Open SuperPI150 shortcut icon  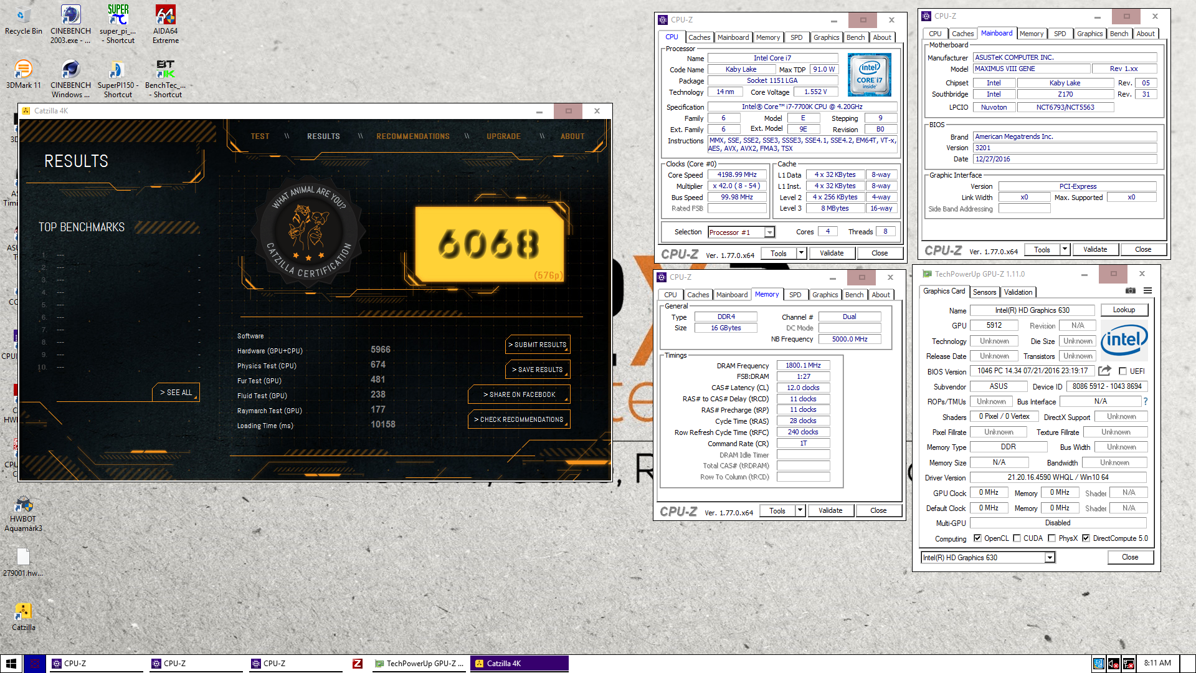[x=118, y=78]
